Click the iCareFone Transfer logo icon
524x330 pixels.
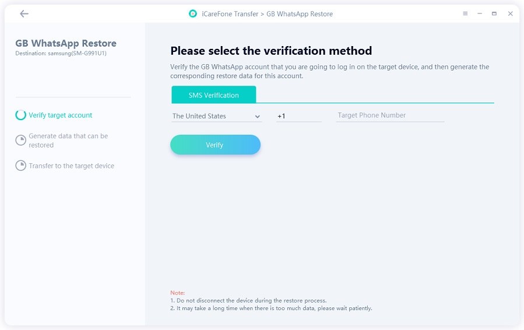click(193, 14)
